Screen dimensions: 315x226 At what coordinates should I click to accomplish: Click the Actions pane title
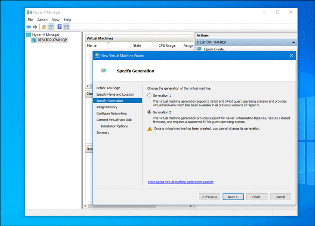point(203,35)
